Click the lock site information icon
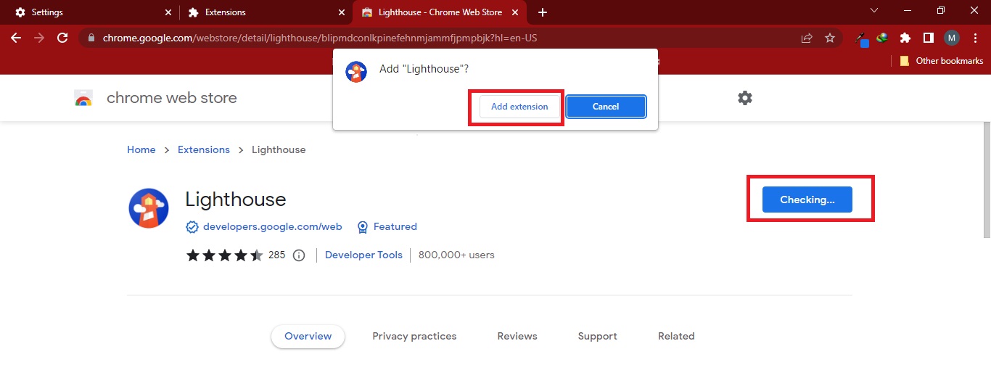Viewport: 991px width, 370px height. (x=91, y=38)
